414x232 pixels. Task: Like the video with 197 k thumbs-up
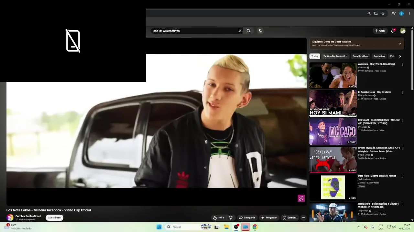point(218,218)
